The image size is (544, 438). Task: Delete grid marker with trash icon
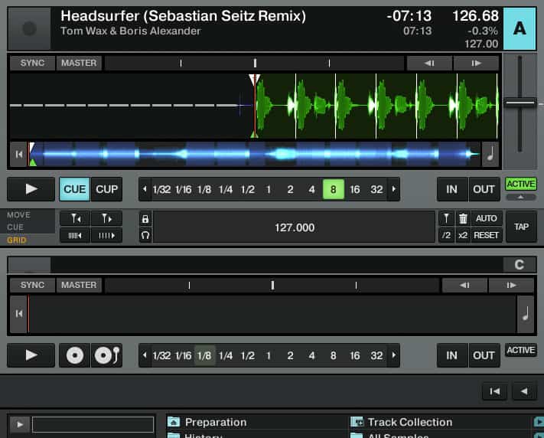click(463, 218)
